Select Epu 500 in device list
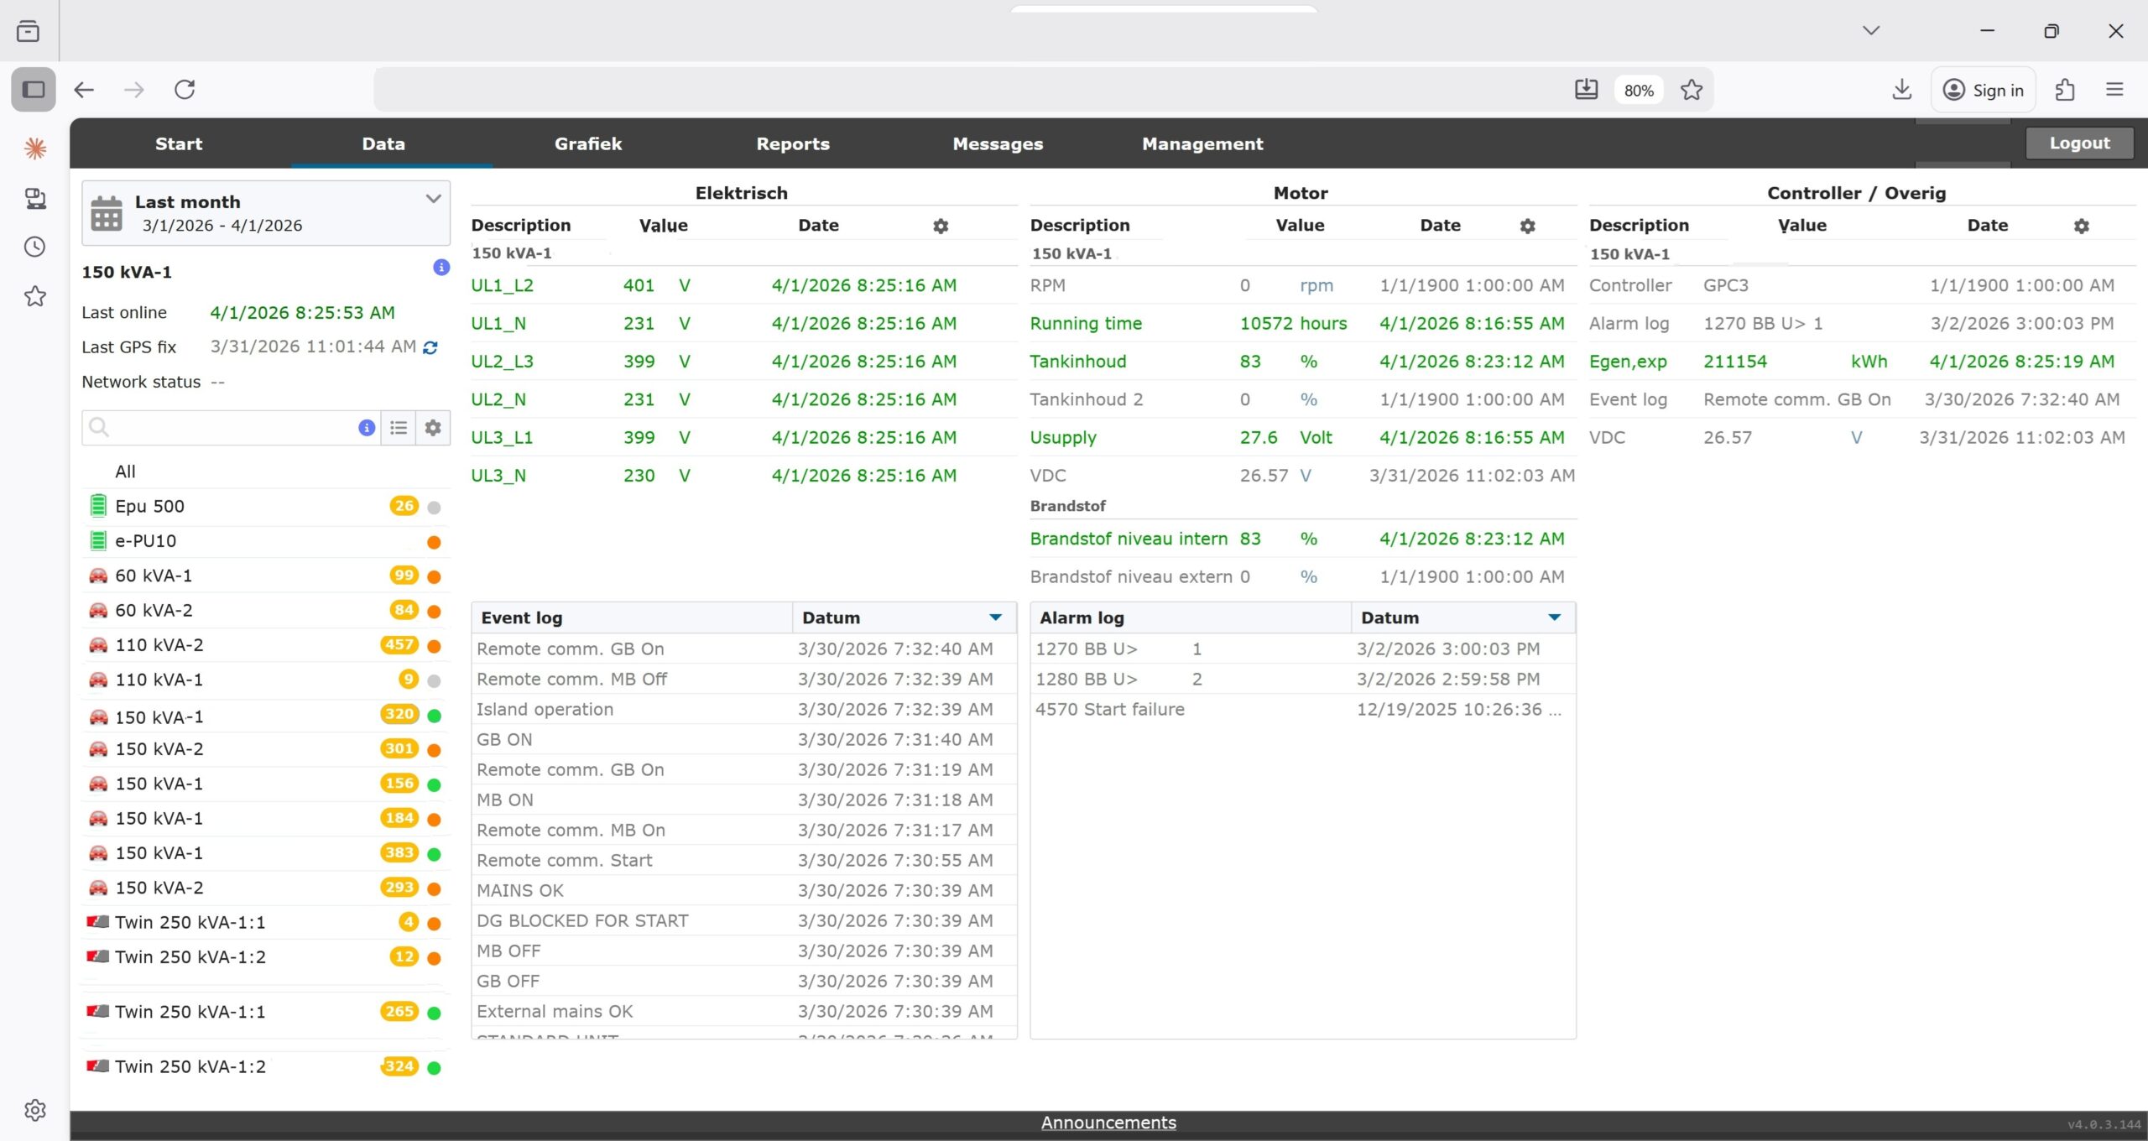This screenshot has height=1141, width=2148. (150, 506)
